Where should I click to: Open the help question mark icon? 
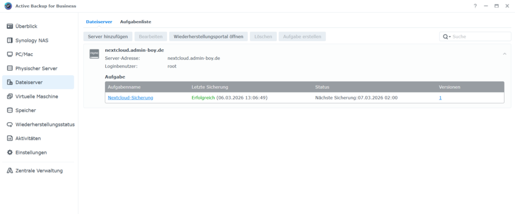point(475,6)
